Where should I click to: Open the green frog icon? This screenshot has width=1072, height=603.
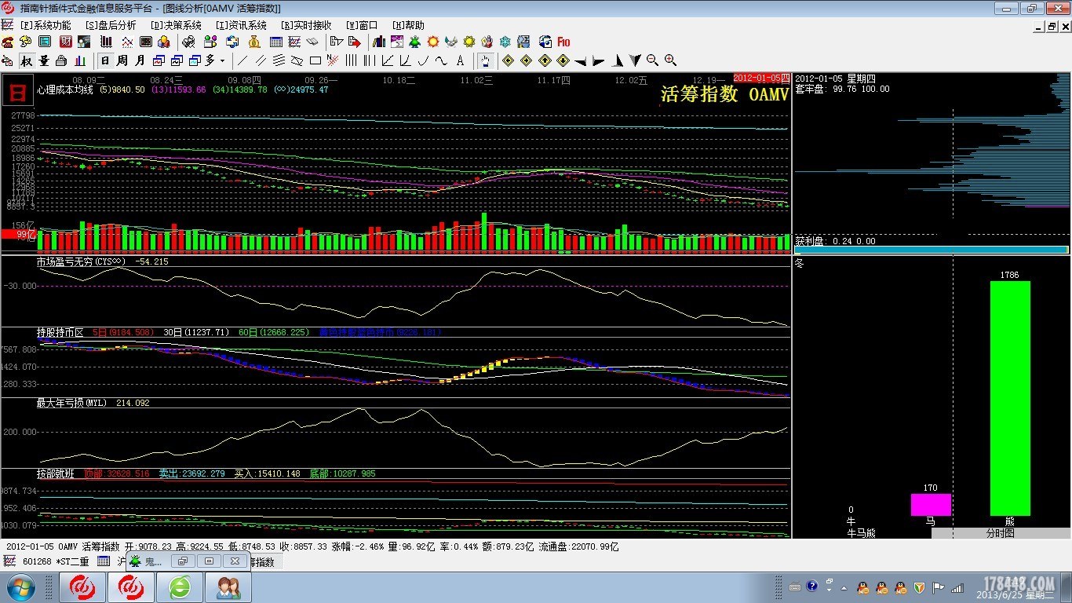pyautogui.click(x=414, y=42)
